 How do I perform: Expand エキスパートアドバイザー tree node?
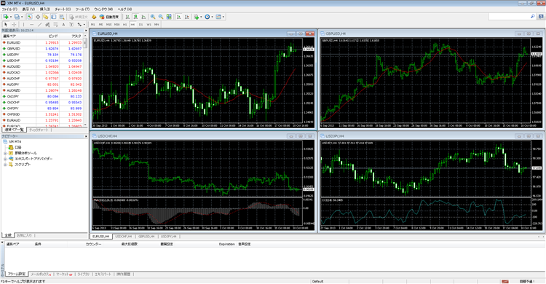[5, 159]
